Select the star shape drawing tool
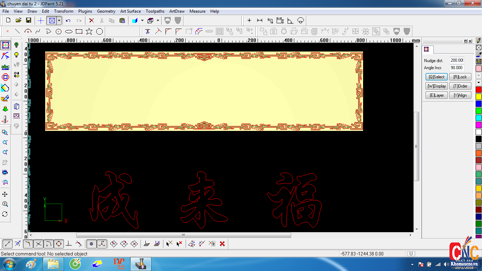The image size is (482, 271). (x=89, y=31)
